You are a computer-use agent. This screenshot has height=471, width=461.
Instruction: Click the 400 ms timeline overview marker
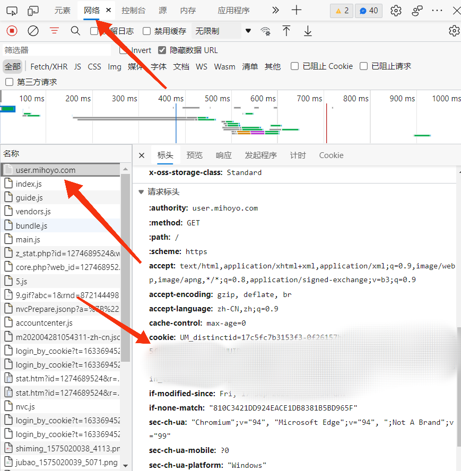pos(171,99)
